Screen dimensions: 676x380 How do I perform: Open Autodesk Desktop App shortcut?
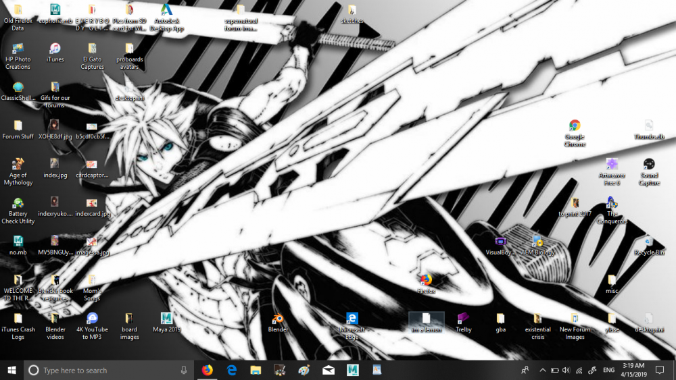pyautogui.click(x=167, y=18)
